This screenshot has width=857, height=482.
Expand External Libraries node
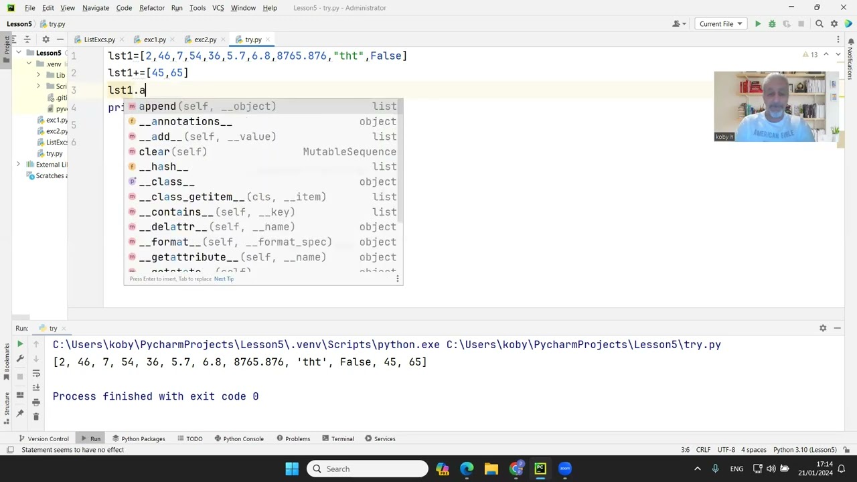[19, 165]
